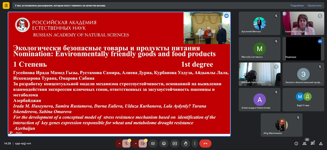
Task: Toggle closed captions (CC) button
Action: [x=153, y=143]
